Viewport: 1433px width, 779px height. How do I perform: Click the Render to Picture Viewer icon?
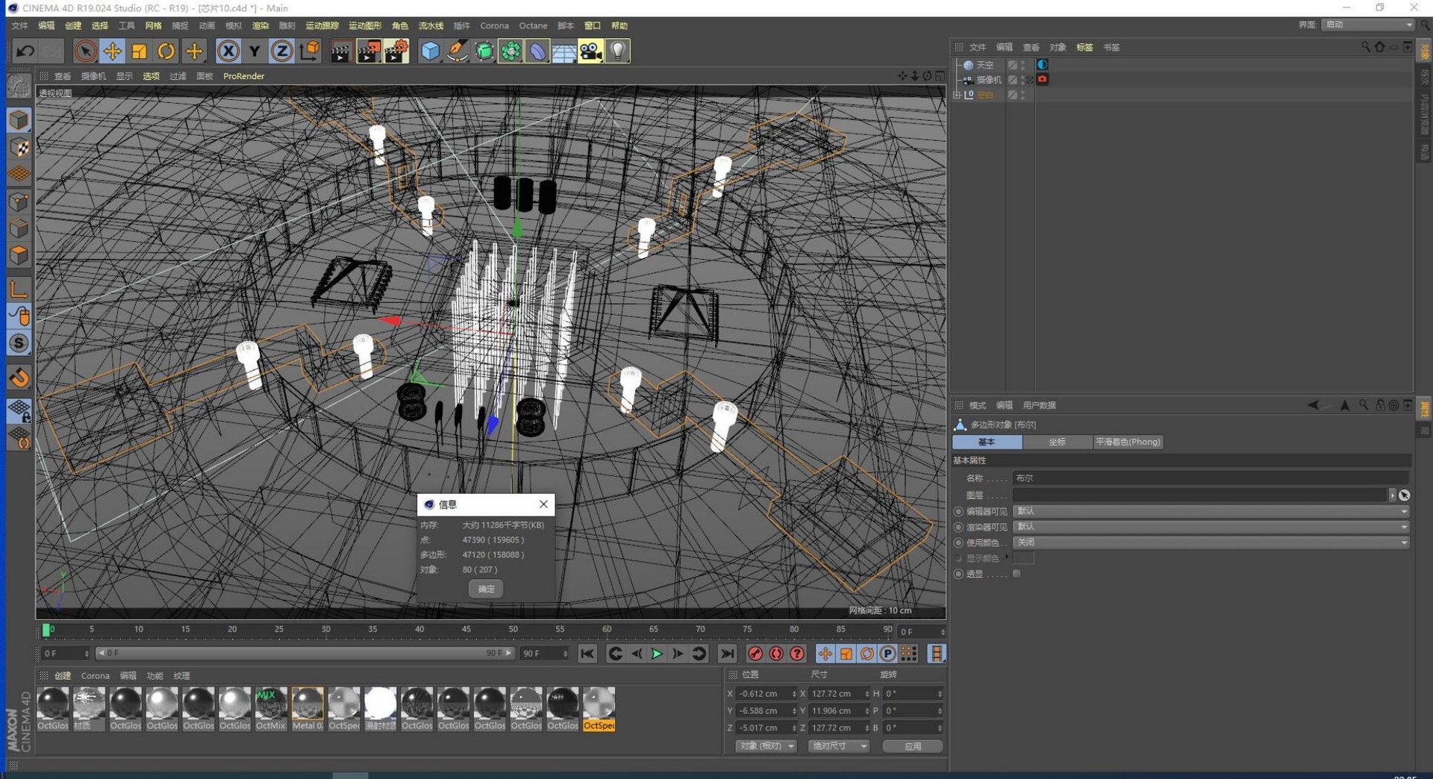coord(369,51)
